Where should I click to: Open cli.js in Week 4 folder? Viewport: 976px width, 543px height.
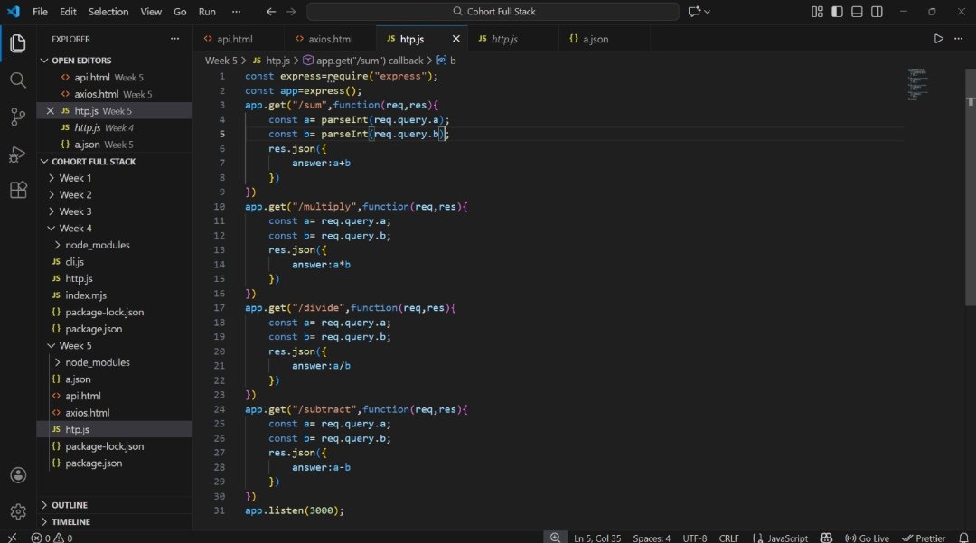115,262
